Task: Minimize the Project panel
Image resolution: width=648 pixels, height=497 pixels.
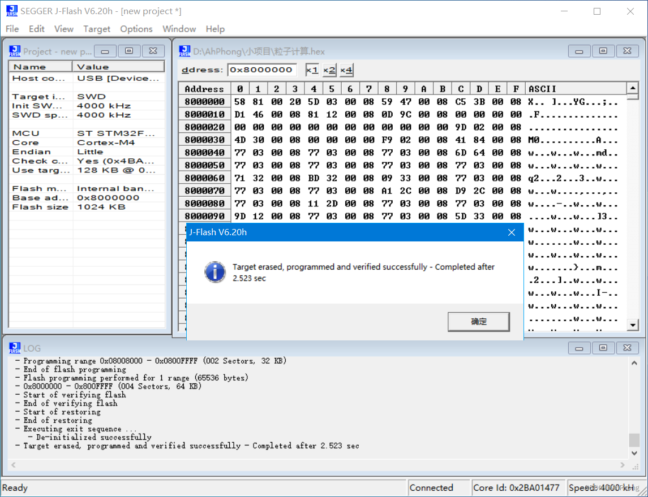Action: (x=105, y=51)
